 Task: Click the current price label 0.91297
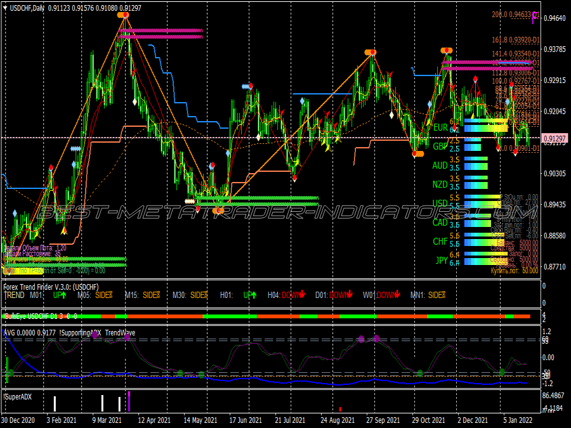tap(555, 138)
